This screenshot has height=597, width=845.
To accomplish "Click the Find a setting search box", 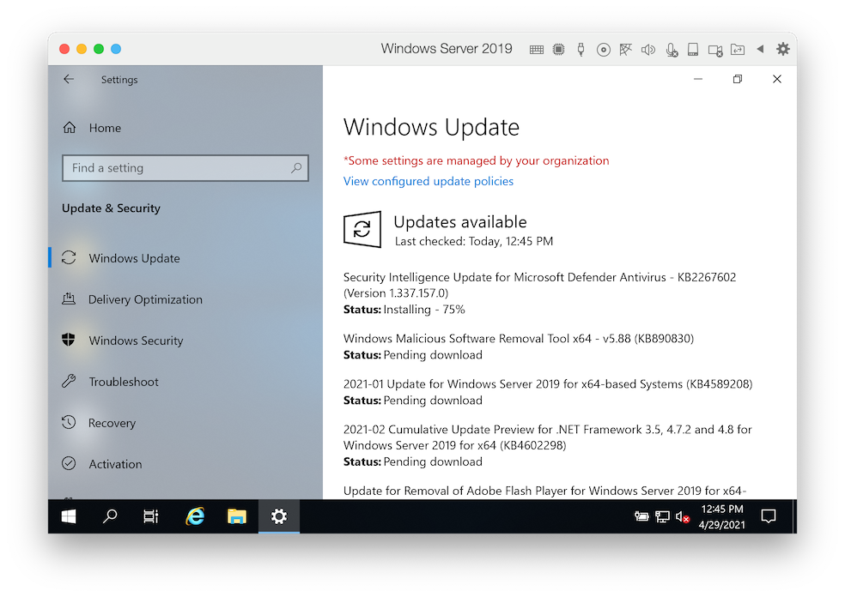I will tap(185, 168).
